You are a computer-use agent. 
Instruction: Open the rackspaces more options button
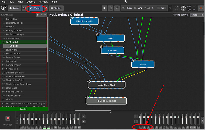point(45,15)
